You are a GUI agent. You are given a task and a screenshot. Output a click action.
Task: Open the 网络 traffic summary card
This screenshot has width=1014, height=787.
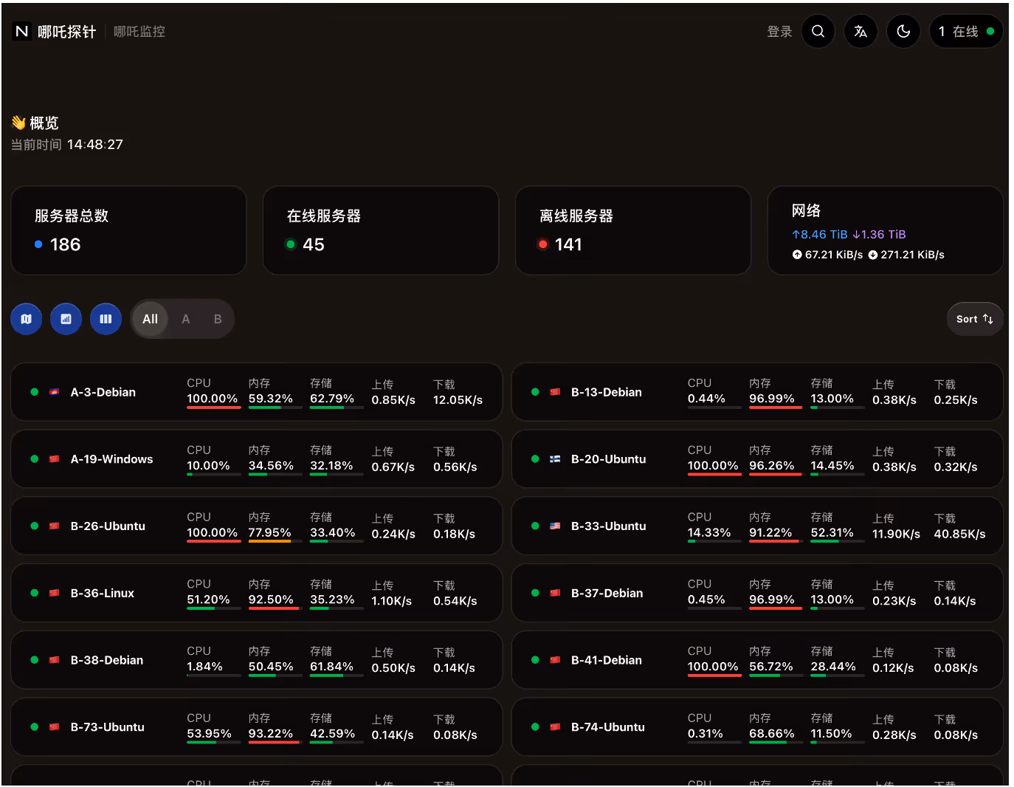pyautogui.click(x=886, y=230)
